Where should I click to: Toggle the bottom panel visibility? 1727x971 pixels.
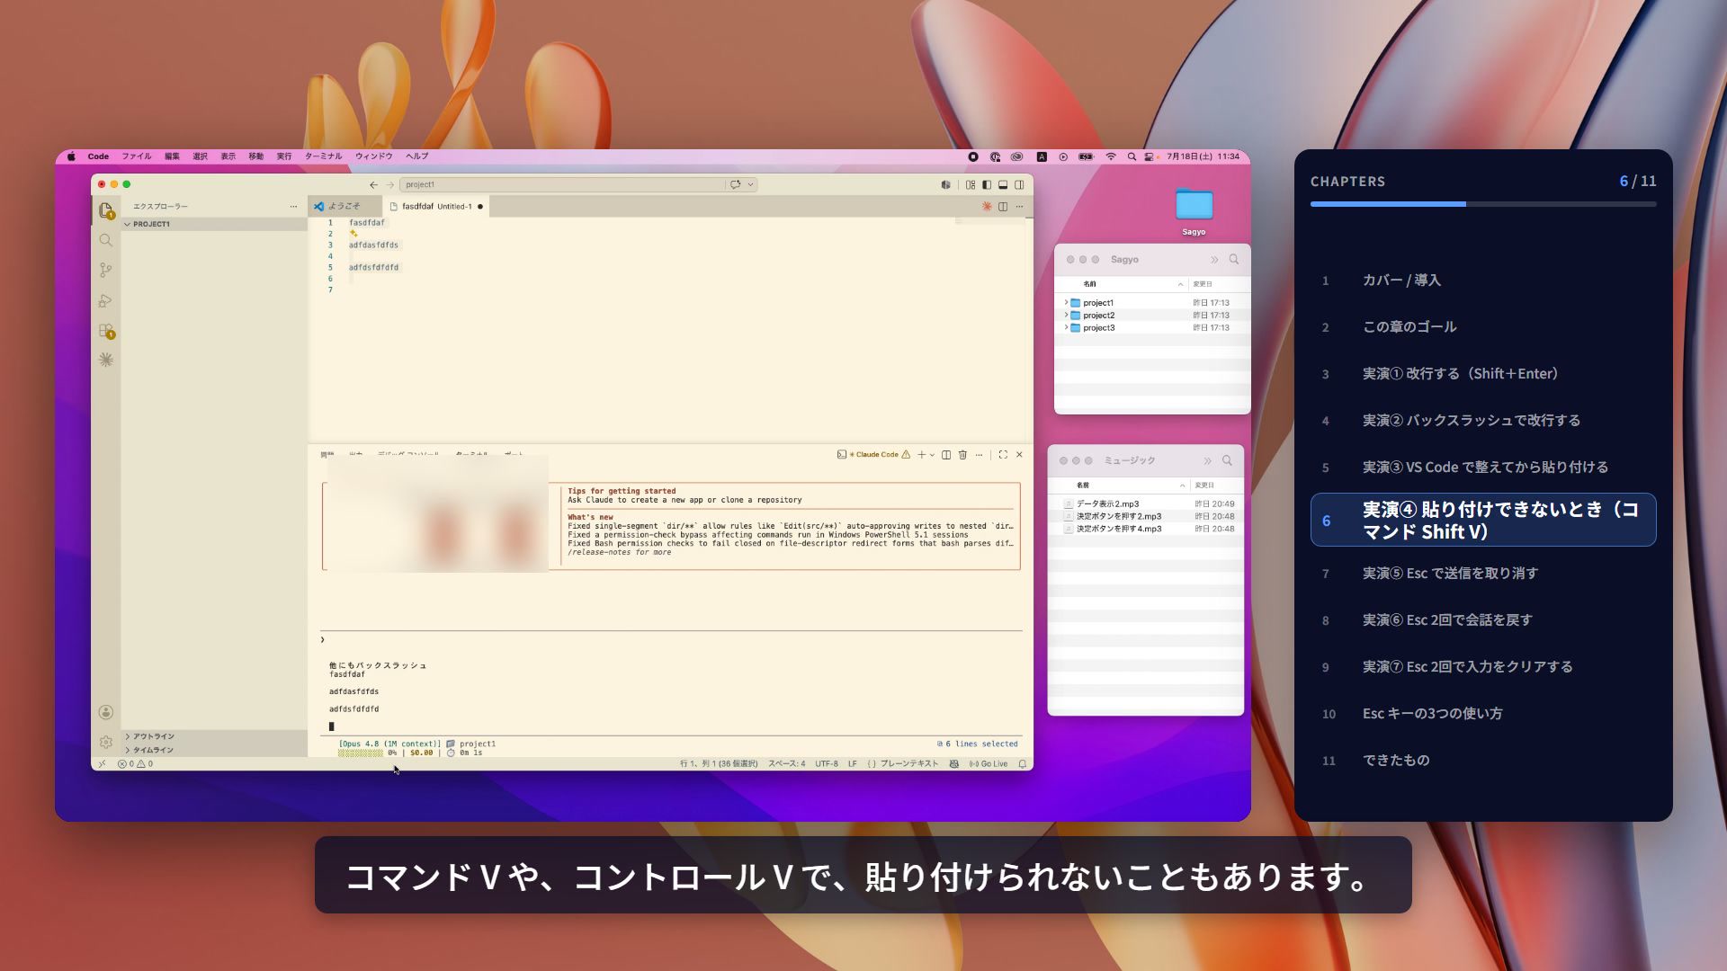coord(1003,184)
